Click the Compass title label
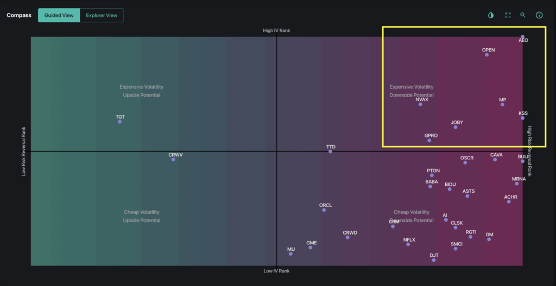Viewport: 556px width, 286px height. (x=19, y=15)
